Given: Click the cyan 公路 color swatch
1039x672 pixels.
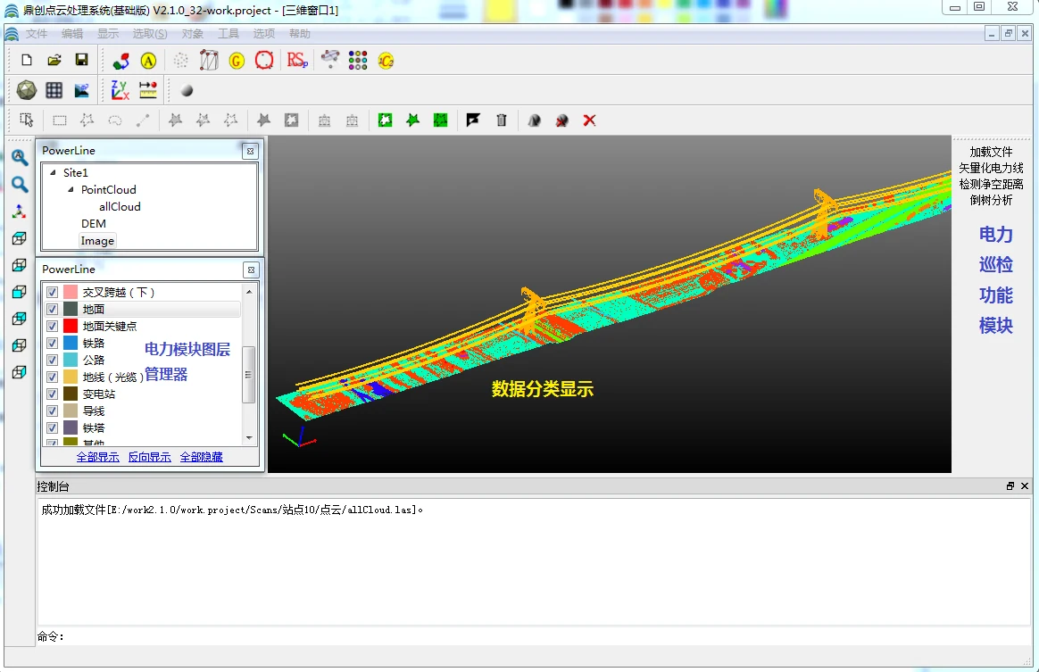Looking at the screenshot, I should [x=71, y=360].
